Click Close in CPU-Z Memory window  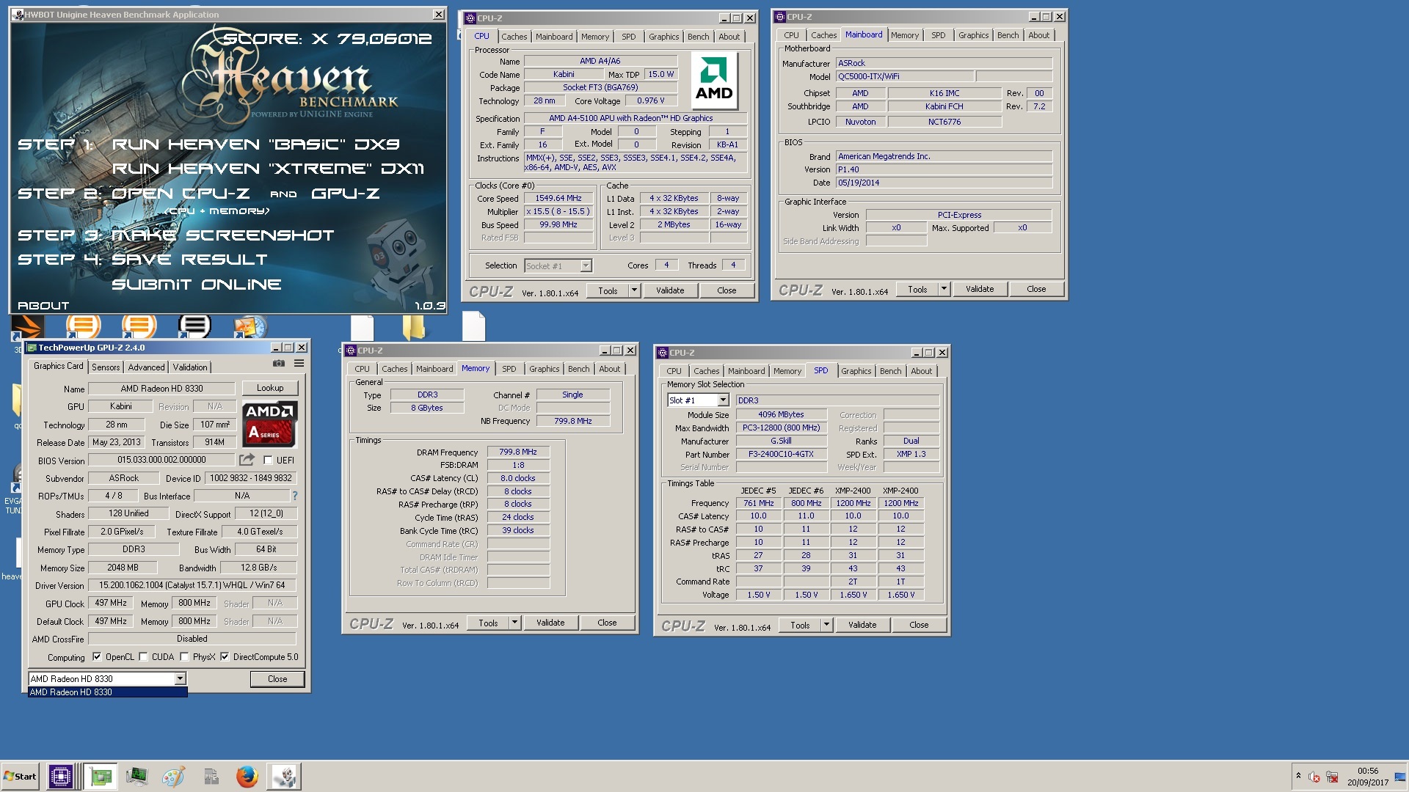[607, 623]
